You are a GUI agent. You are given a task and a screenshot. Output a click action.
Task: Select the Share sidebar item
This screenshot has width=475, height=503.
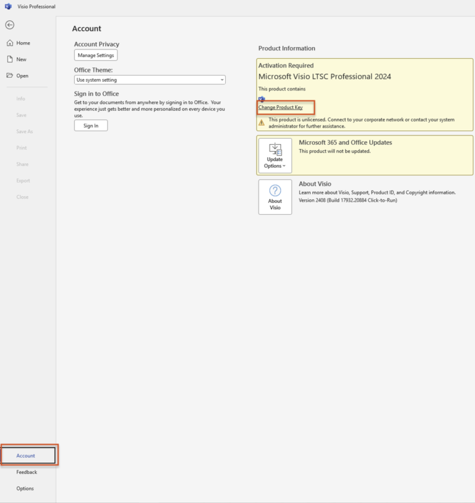coord(22,164)
